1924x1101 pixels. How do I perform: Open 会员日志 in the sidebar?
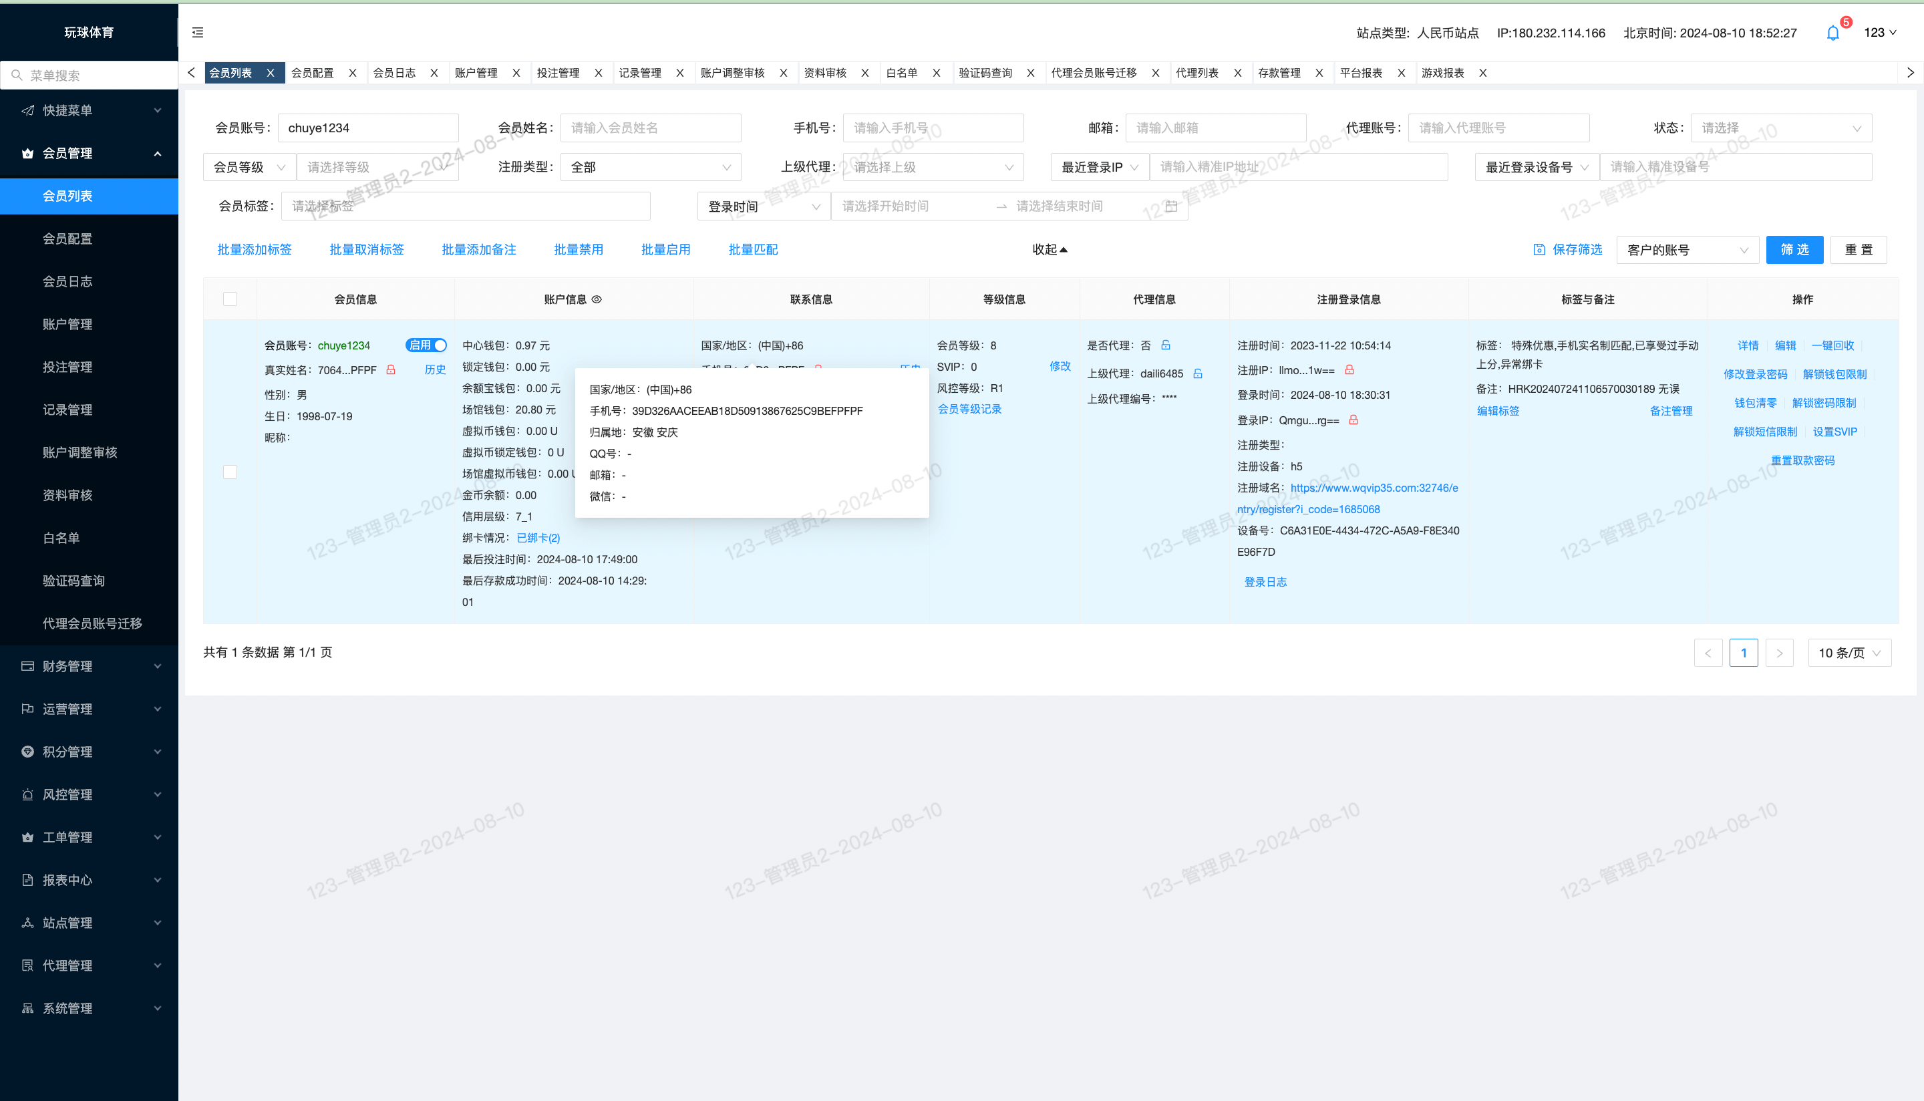90,281
